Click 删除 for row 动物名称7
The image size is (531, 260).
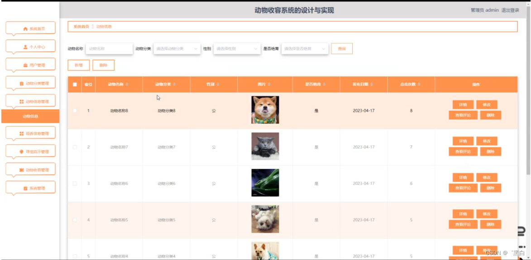[490, 152]
